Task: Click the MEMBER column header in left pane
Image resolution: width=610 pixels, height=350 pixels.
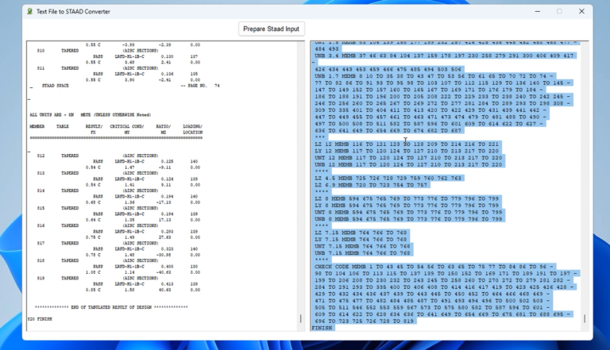Action: pos(37,126)
